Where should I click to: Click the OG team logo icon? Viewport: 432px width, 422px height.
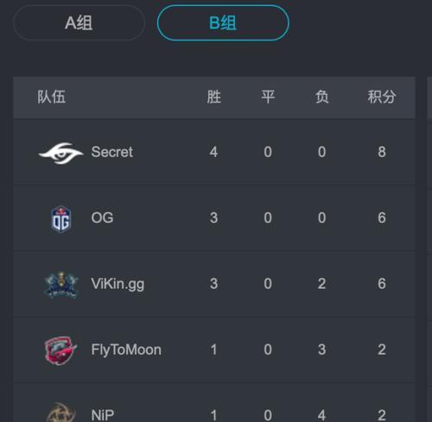tap(60, 218)
